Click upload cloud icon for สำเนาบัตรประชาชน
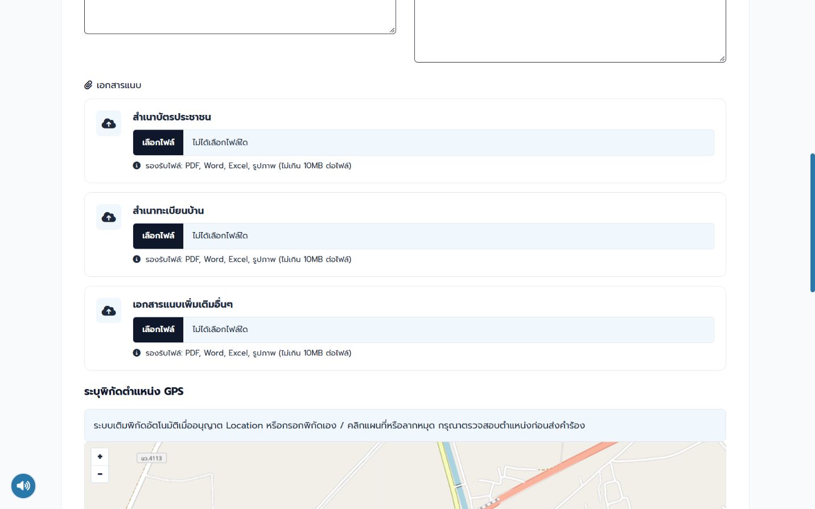815x509 pixels. click(109, 123)
